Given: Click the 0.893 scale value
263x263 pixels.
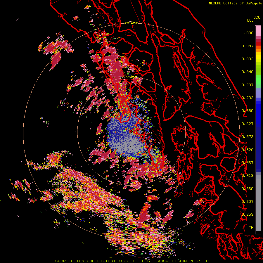Looking at the screenshot, I should 248,59.
